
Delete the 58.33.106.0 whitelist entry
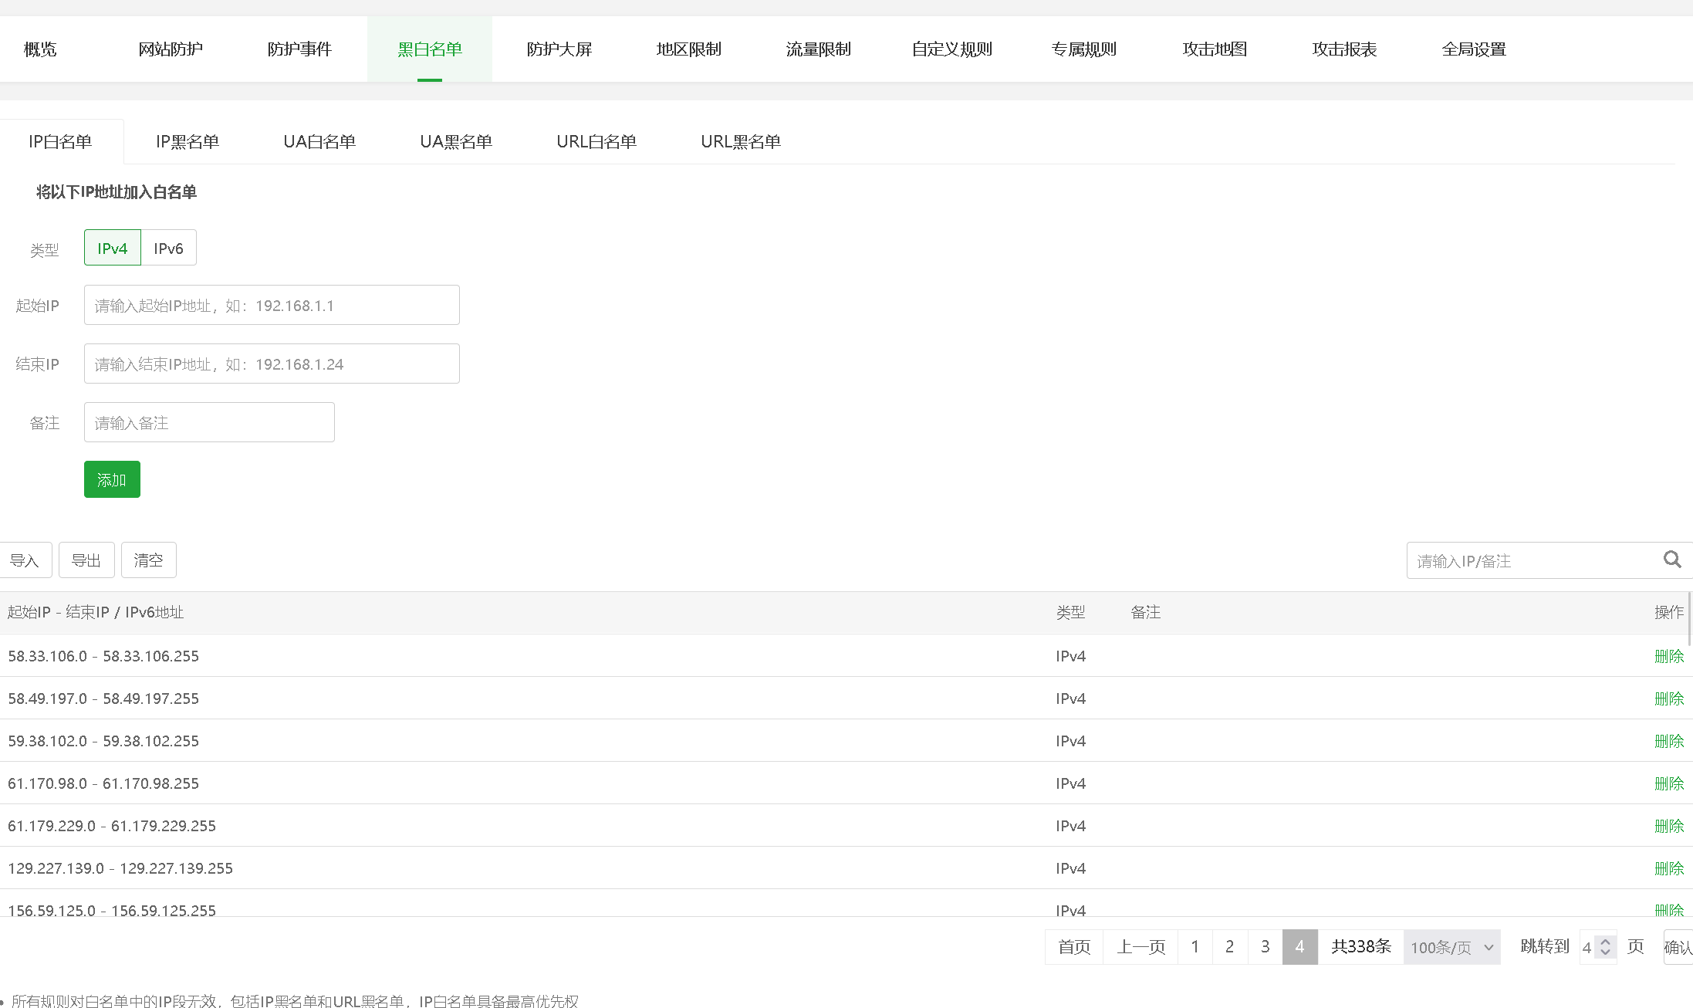(x=1669, y=656)
